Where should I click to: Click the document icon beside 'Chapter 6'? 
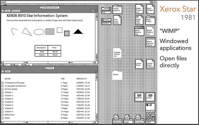point(2,108)
